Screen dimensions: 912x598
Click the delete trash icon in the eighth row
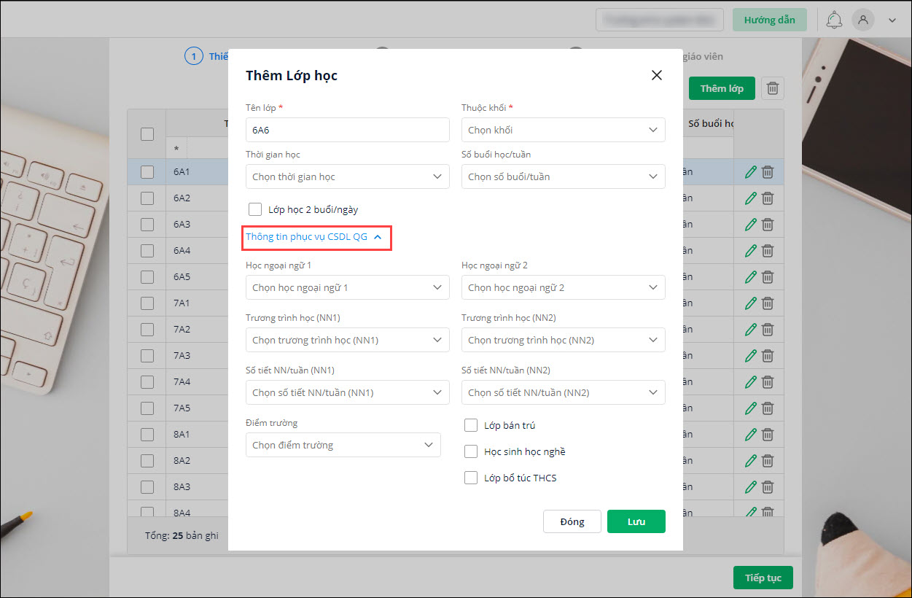click(x=768, y=356)
